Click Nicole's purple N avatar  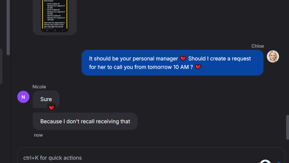tap(23, 97)
